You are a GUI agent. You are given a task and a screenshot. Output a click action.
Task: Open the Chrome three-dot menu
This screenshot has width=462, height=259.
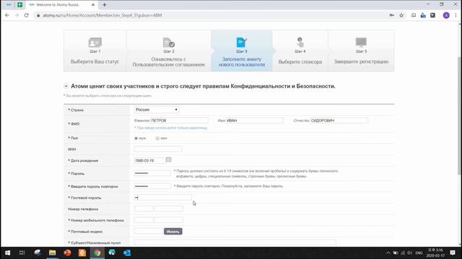456,15
